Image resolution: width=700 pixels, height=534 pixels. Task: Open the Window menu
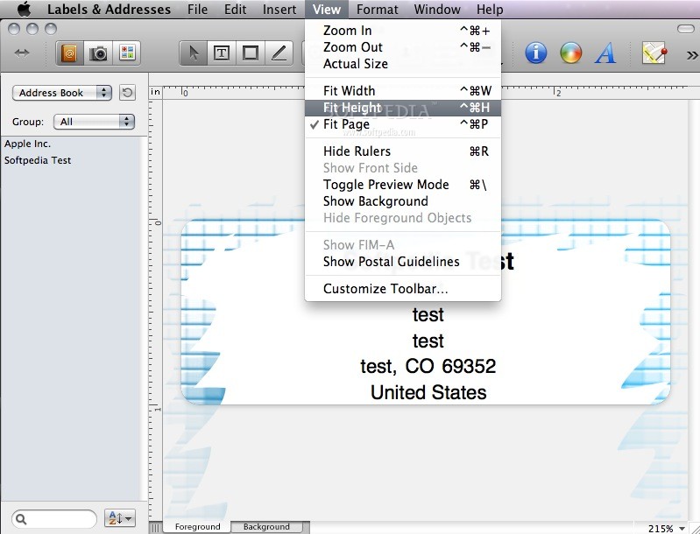(437, 9)
